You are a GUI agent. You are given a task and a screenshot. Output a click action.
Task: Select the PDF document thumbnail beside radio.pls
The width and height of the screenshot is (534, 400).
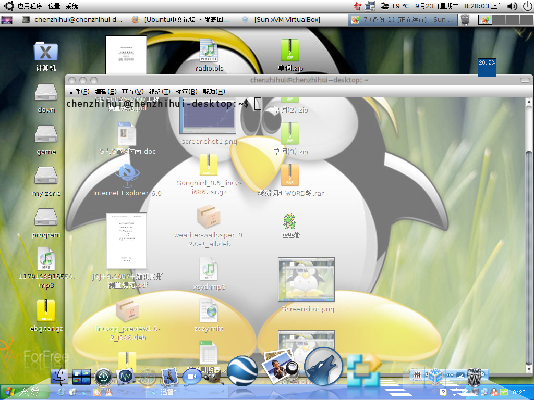pos(126,55)
